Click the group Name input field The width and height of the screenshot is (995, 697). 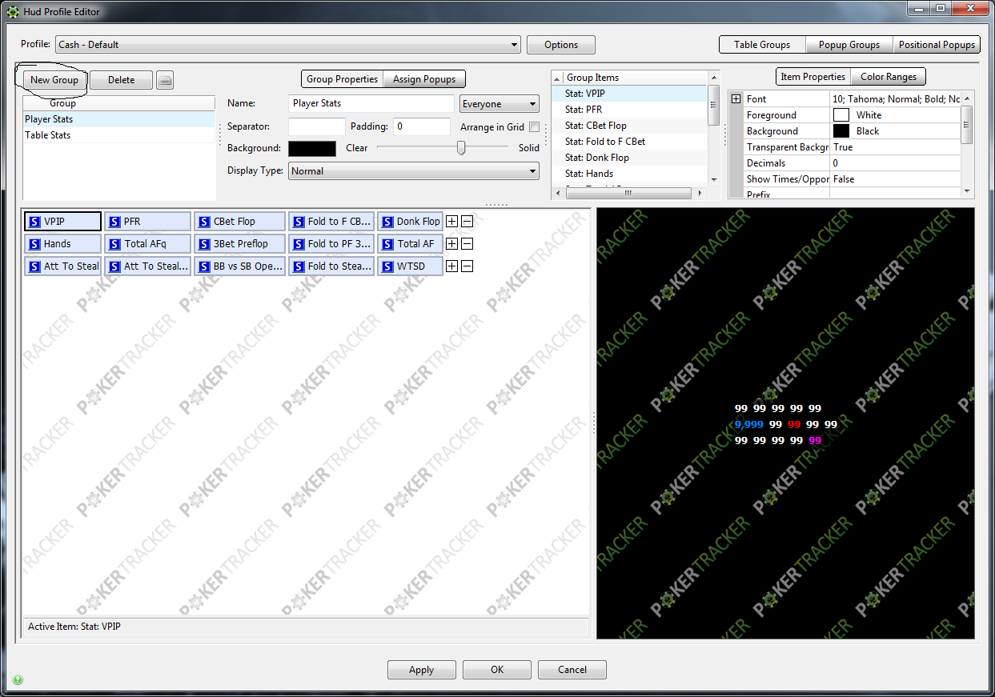371,104
